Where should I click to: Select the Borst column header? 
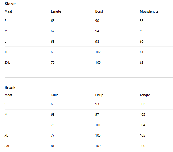pyautogui.click(x=99, y=11)
